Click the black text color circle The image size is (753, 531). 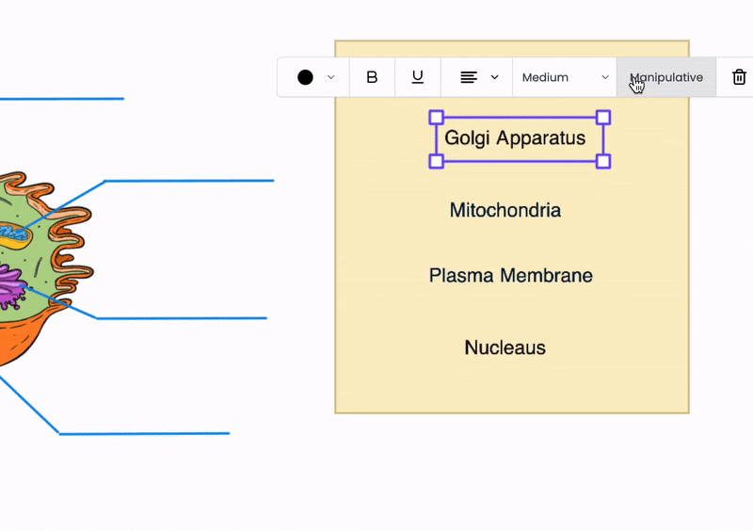click(x=305, y=77)
